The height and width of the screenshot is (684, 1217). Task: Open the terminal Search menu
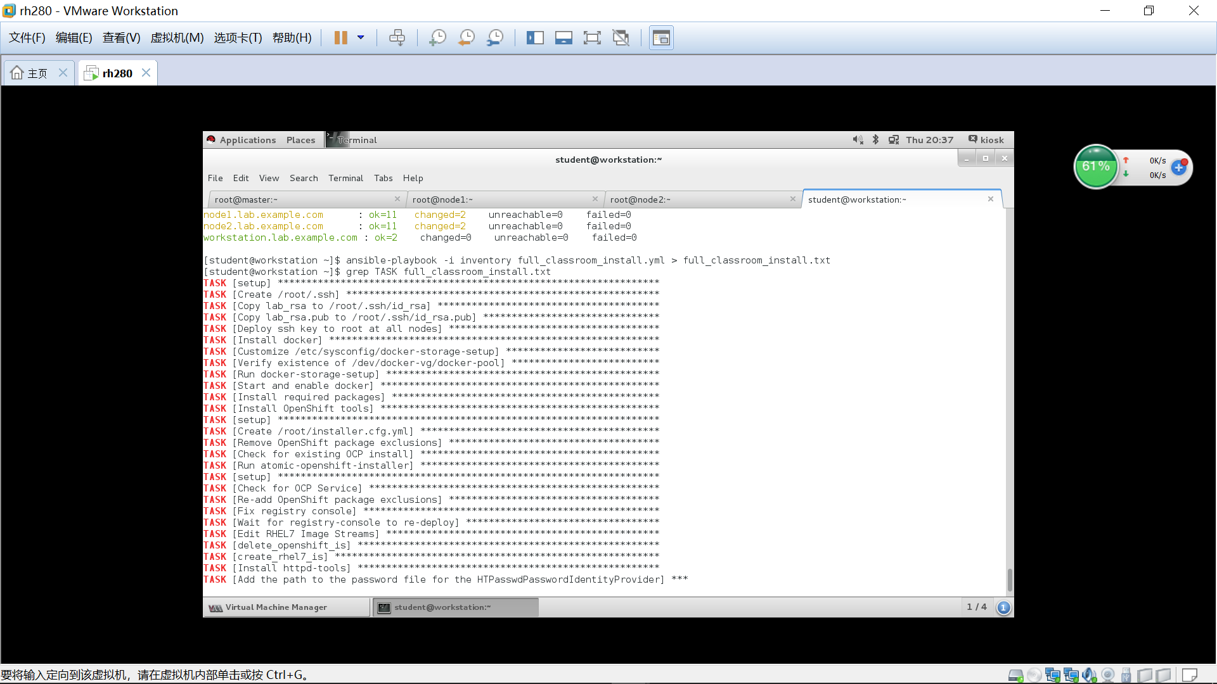pos(304,178)
